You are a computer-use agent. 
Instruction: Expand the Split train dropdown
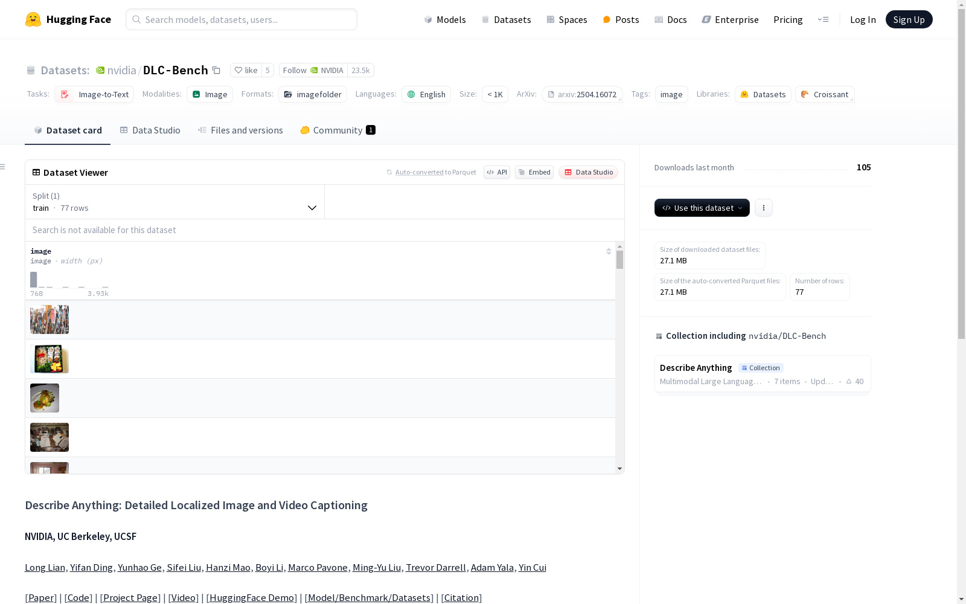(175, 202)
